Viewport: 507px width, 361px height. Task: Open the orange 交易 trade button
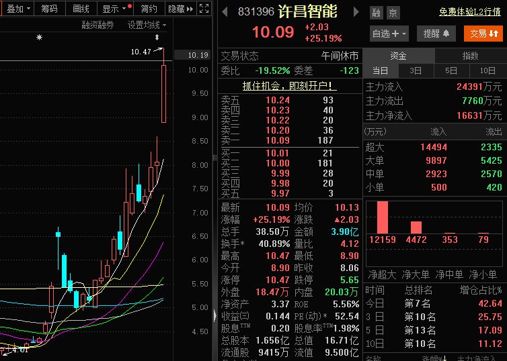pos(483,33)
